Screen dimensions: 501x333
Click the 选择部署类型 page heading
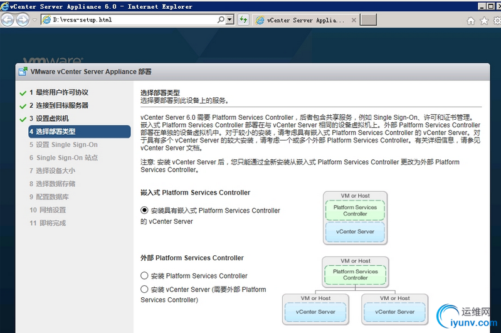160,93
